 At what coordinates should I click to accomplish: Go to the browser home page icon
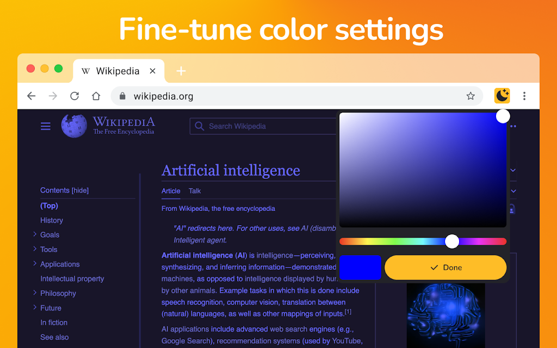(x=96, y=96)
